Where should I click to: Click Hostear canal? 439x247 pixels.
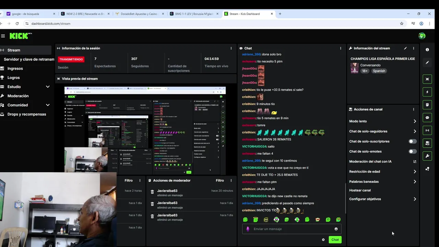click(360, 190)
